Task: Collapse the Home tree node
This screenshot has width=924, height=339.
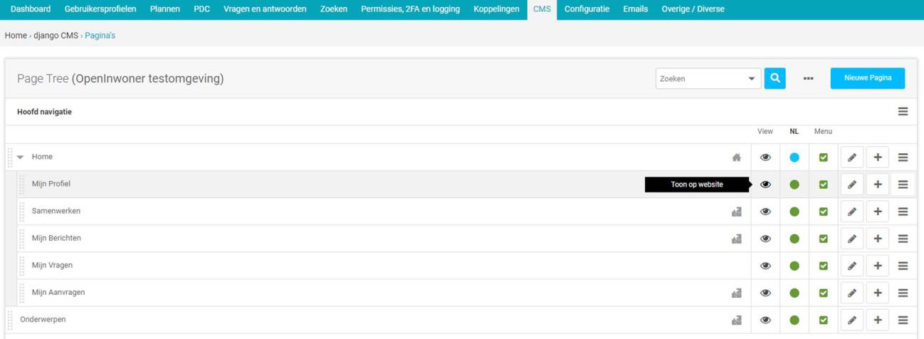Action: tap(20, 157)
